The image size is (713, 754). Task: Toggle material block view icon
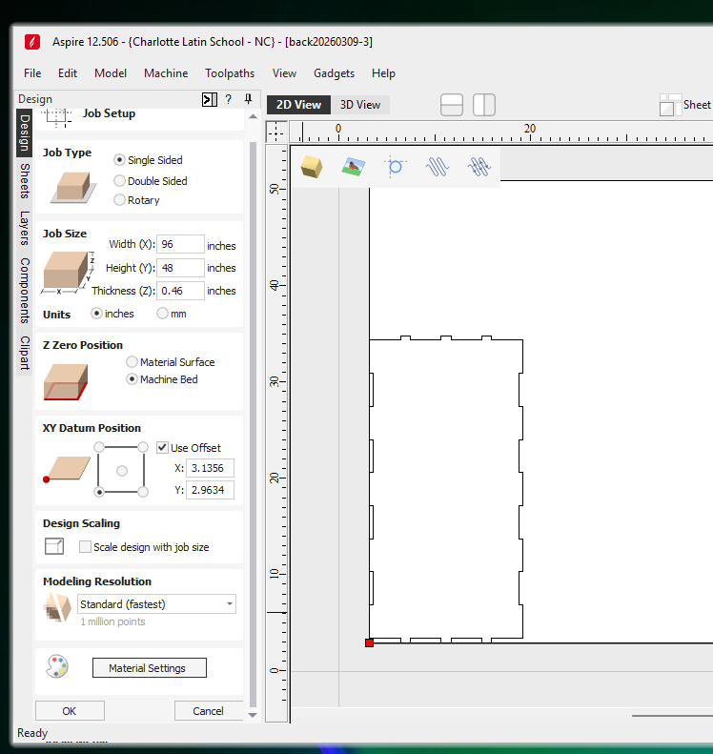[312, 167]
